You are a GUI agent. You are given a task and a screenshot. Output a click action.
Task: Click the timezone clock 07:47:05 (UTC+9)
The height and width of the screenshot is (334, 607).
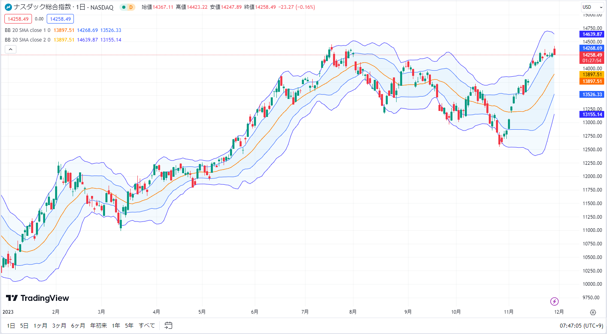coord(581,326)
